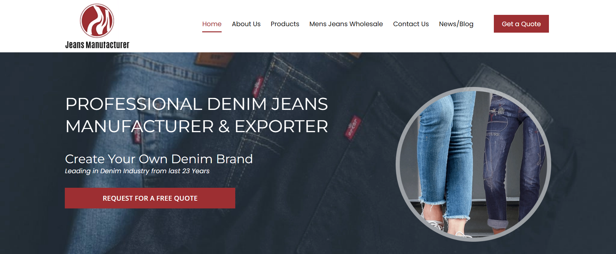Go to the About Us page
The width and height of the screenshot is (616, 254).
(246, 24)
